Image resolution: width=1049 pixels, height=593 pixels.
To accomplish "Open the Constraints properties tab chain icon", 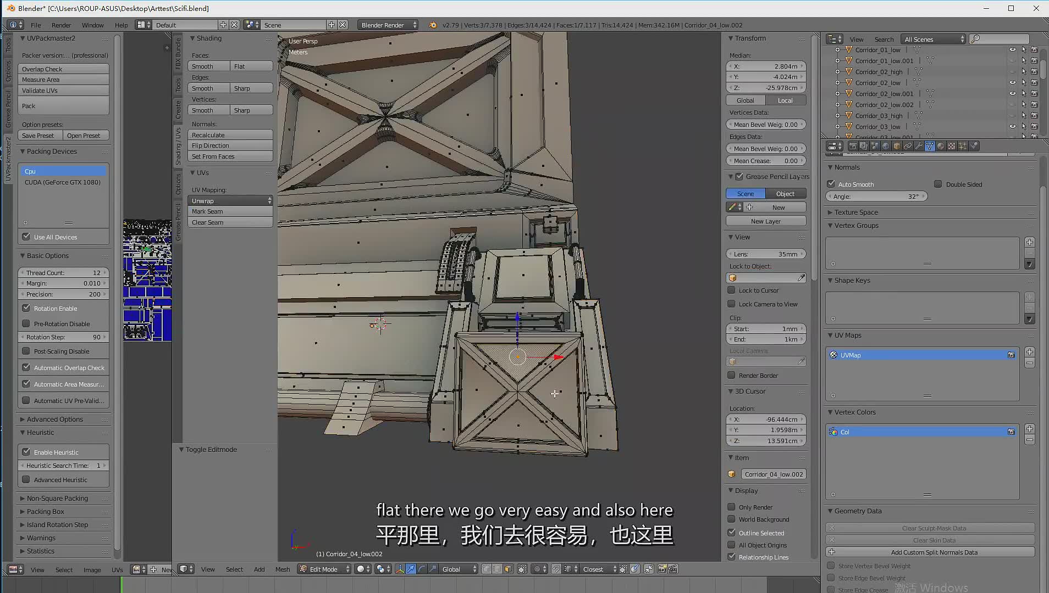I will [x=908, y=146].
